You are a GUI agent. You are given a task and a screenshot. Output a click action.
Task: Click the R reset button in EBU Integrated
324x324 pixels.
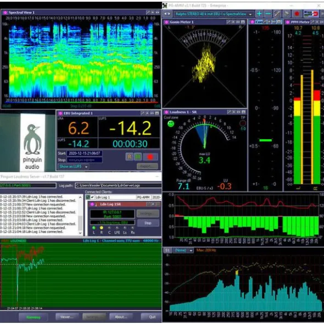click(x=130, y=157)
